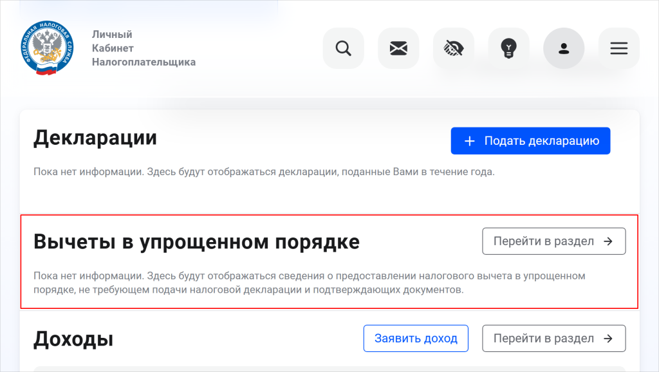Click the lightbulb hints icon
Screen dimensions: 659x372
(x=508, y=48)
